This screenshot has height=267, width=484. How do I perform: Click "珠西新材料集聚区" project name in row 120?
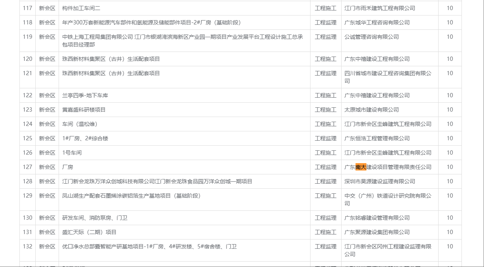click(x=111, y=59)
